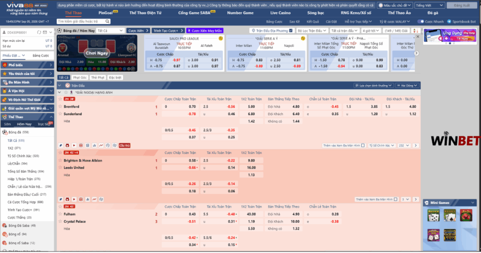Click the Sportsbook Bot telegram icon
Image resolution: width=481 pixels, height=253 pixels.
(450, 22)
